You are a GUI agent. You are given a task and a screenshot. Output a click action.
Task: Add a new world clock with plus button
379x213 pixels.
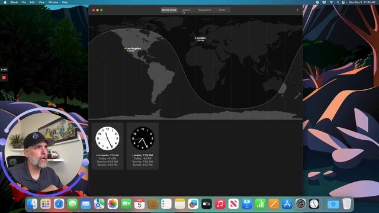coord(297,10)
